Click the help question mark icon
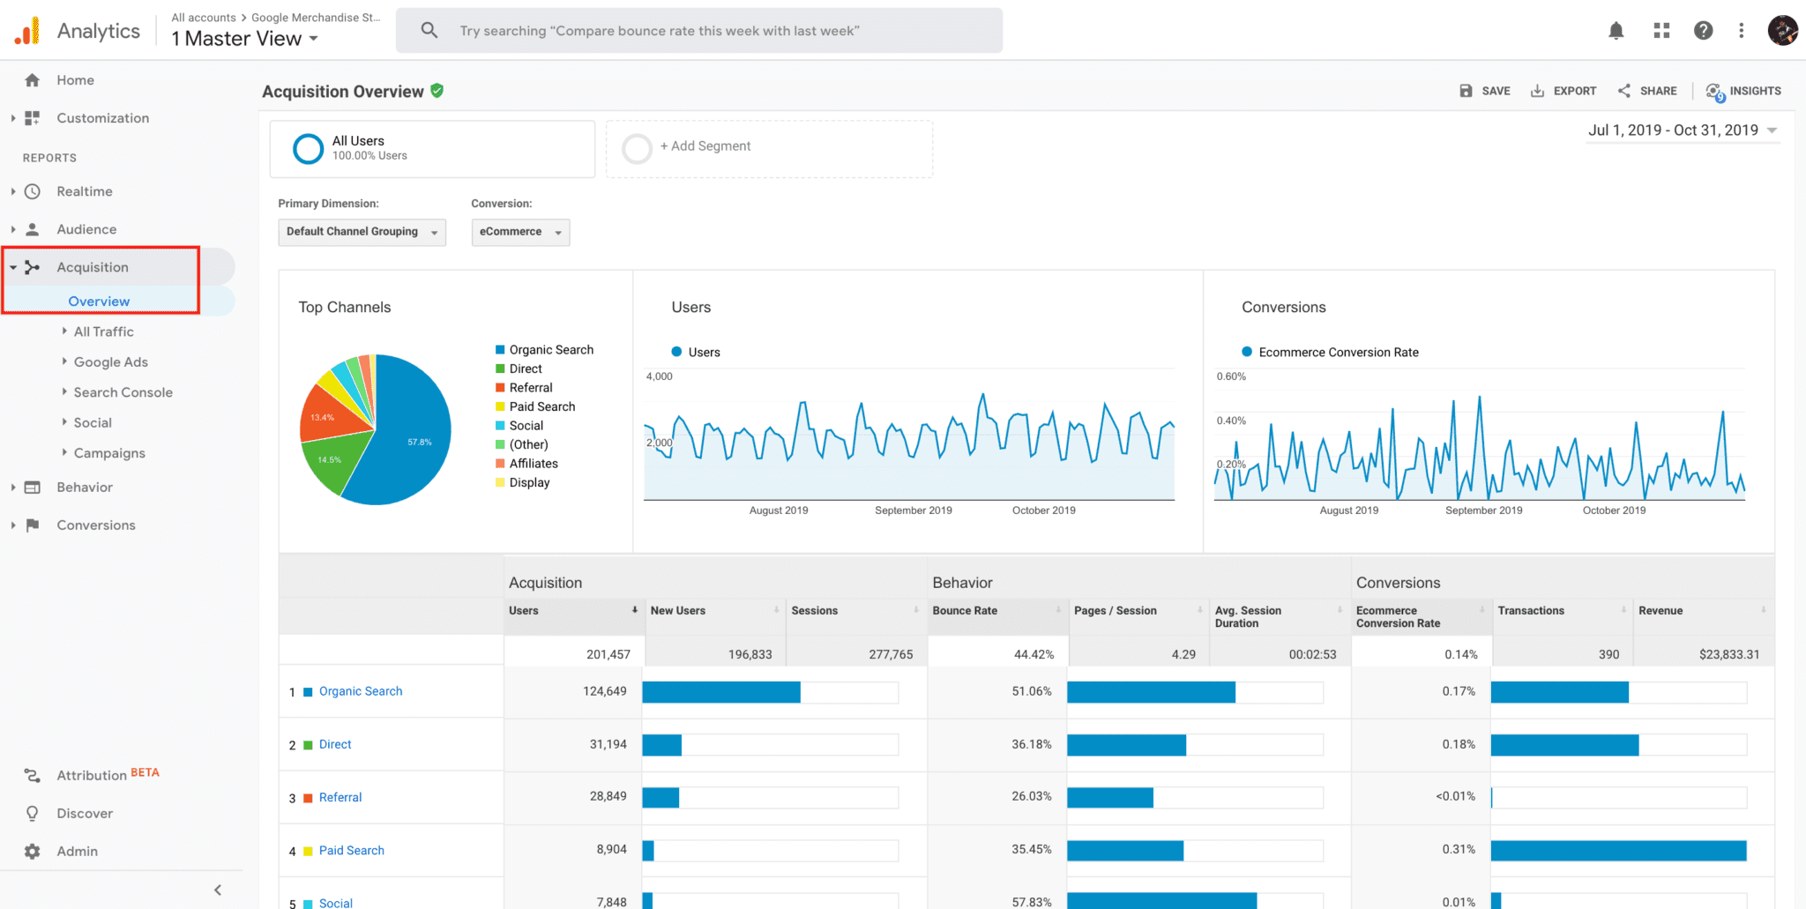The image size is (1806, 909). [1703, 31]
